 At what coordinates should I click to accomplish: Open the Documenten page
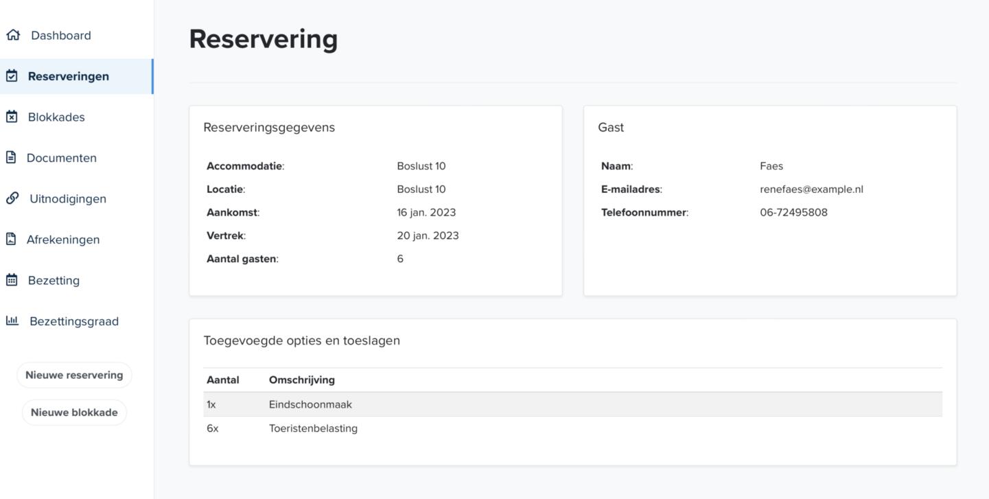pos(61,158)
